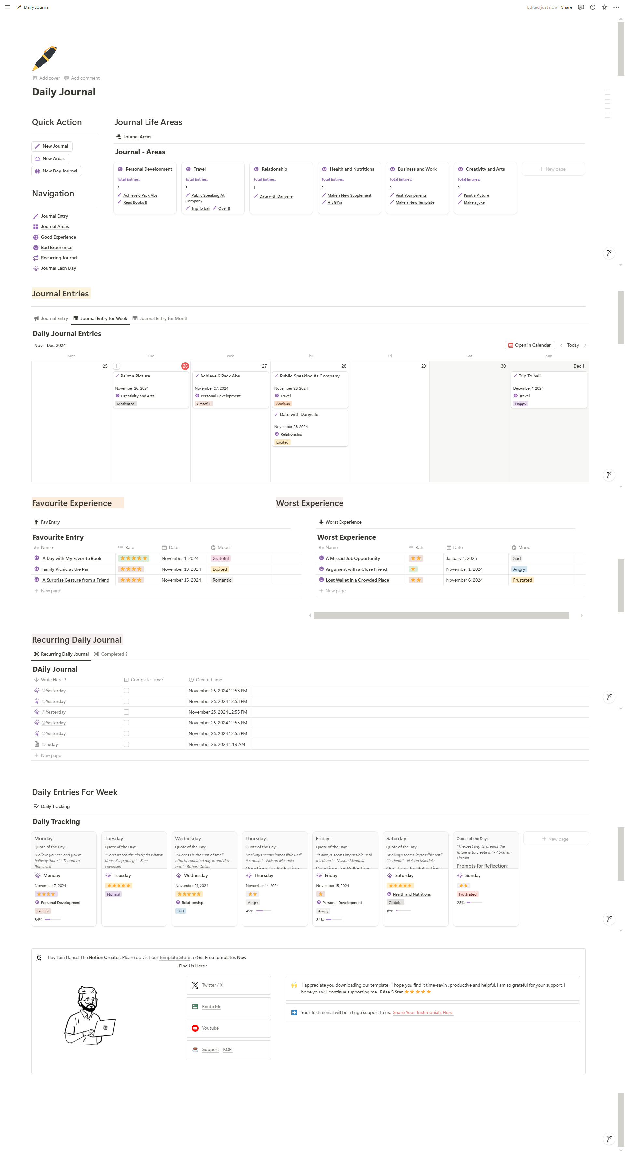Open the more options ellipsis menu

tap(616, 7)
